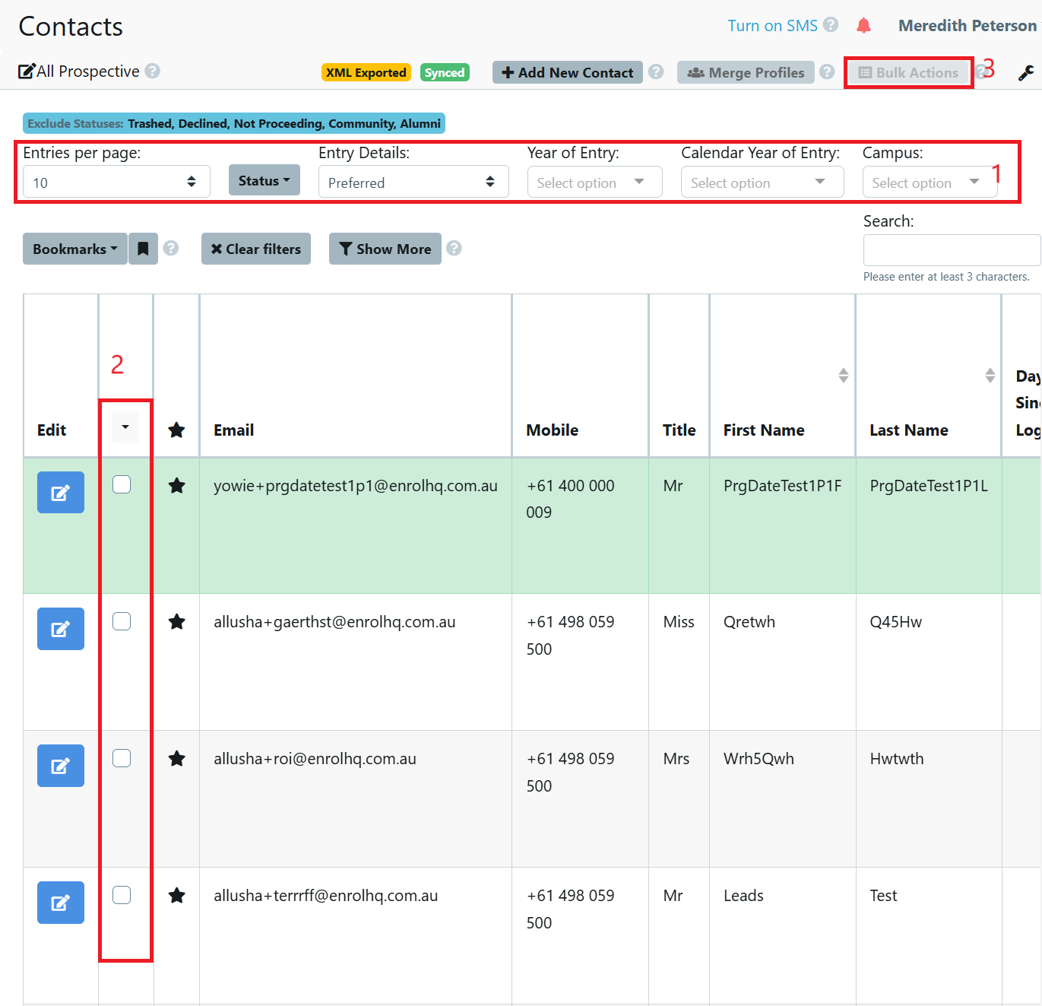Click the edit icon beside All Prospective
This screenshot has height=1006, width=1042.
(x=25, y=71)
